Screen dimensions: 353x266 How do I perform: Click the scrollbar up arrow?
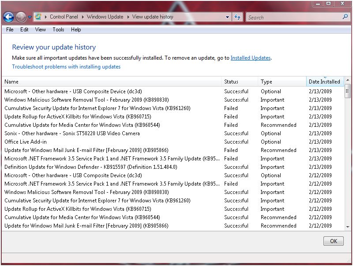pos(348,80)
